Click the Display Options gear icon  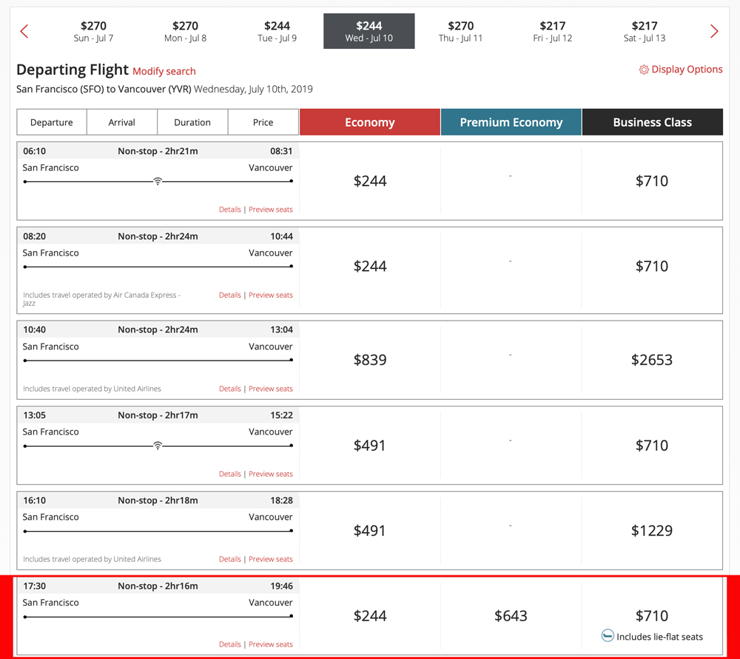(644, 70)
